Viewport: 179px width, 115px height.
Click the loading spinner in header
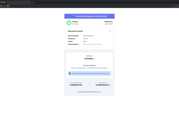pyautogui.click(x=74, y=16)
